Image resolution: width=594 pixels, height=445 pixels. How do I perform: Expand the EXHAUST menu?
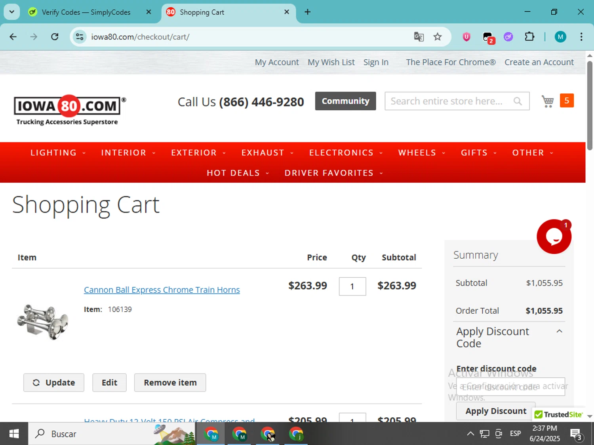click(x=268, y=153)
